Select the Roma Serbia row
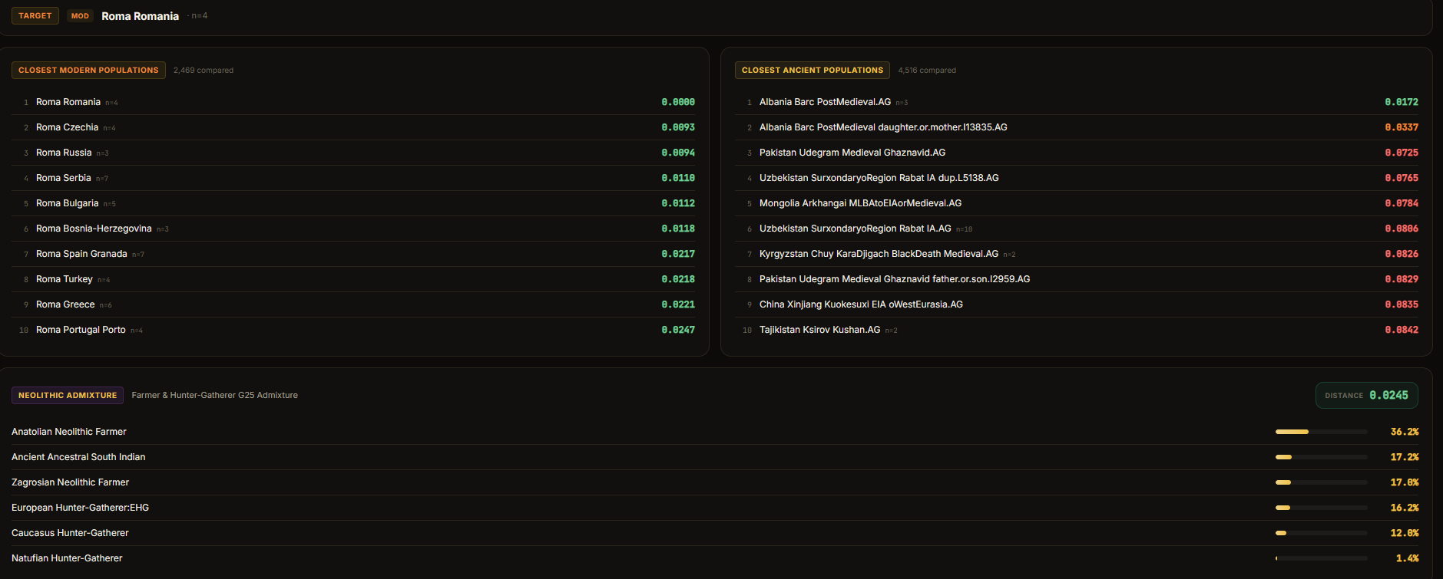This screenshot has height=579, width=1443. [353, 178]
